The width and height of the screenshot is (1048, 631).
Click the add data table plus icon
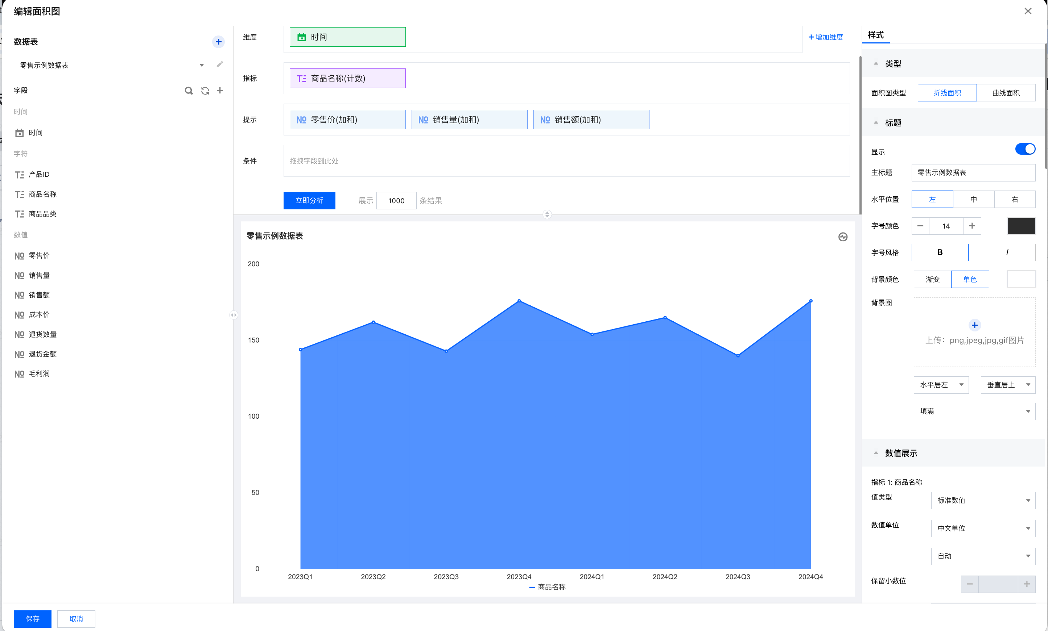218,42
